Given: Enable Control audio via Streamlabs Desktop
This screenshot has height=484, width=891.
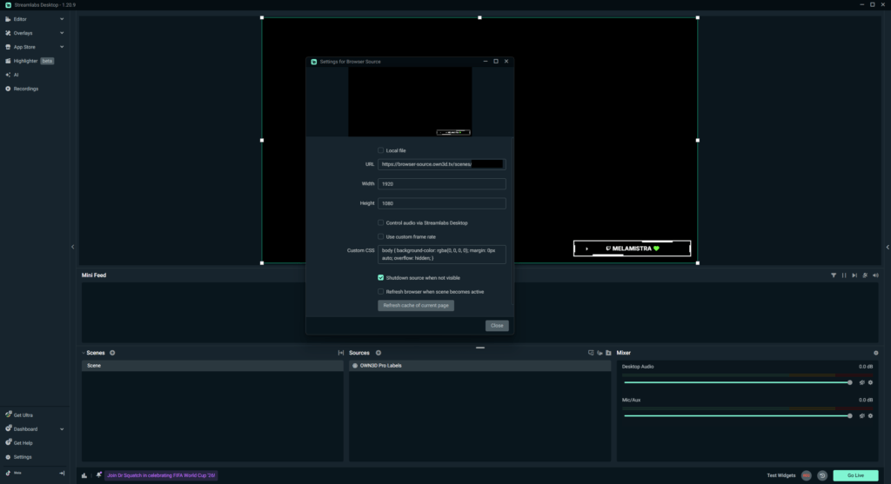Looking at the screenshot, I should (x=380, y=222).
